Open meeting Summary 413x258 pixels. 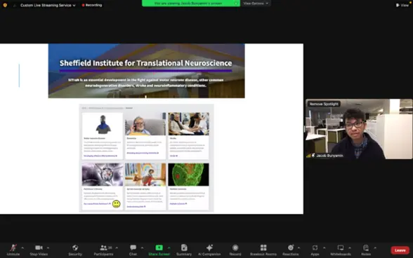[x=184, y=250]
